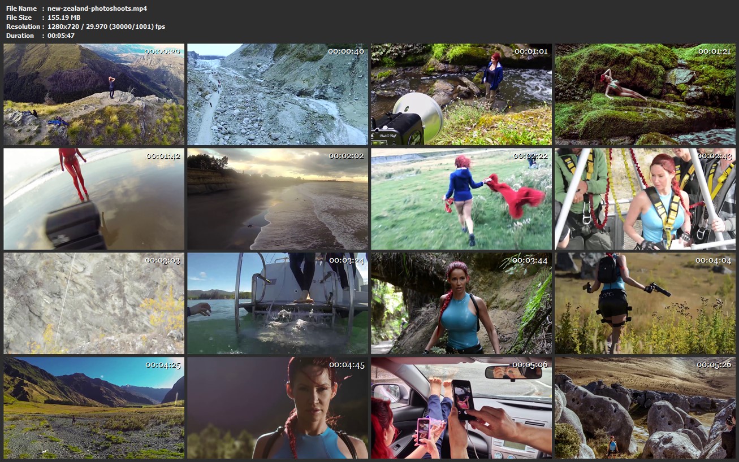Open the thumbnail stamped 00:00:20
Screen dimensions: 739x462
click(x=94, y=94)
